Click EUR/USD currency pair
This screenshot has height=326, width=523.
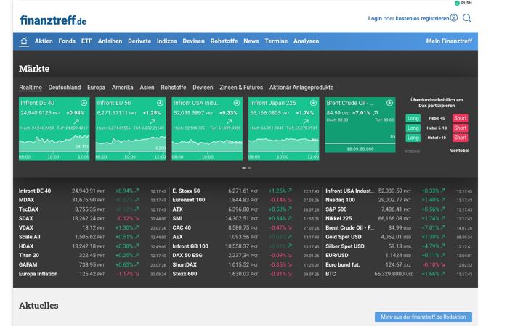click(x=337, y=256)
